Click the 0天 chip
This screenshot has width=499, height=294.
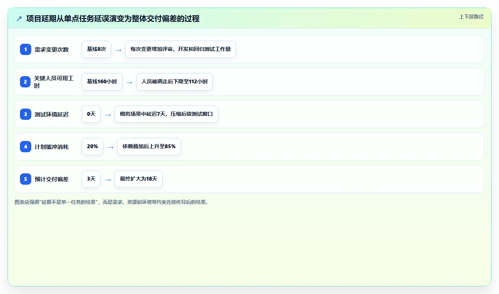click(91, 114)
